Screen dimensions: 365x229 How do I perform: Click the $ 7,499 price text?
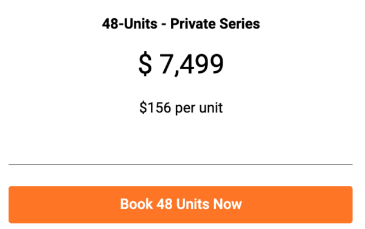[x=181, y=63]
